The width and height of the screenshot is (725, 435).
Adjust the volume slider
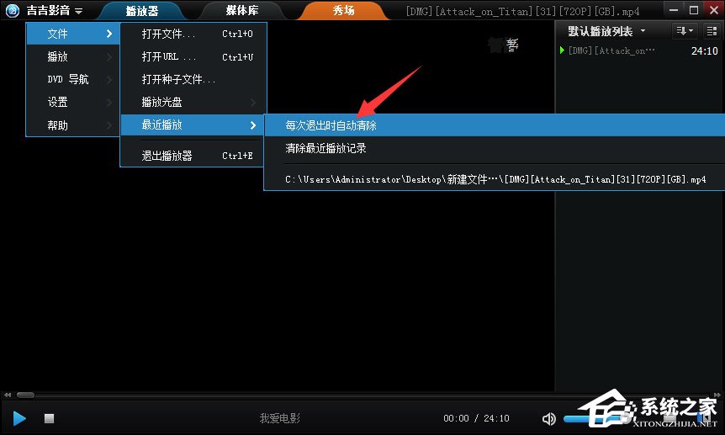point(596,419)
